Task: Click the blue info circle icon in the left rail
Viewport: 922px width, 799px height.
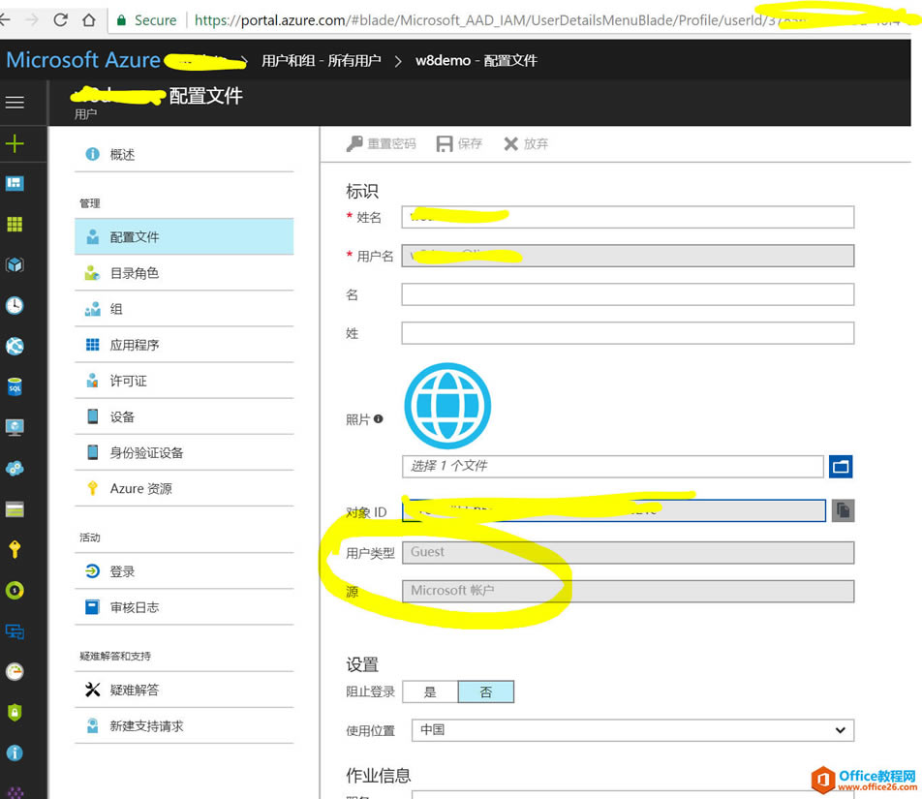Action: tap(15, 753)
